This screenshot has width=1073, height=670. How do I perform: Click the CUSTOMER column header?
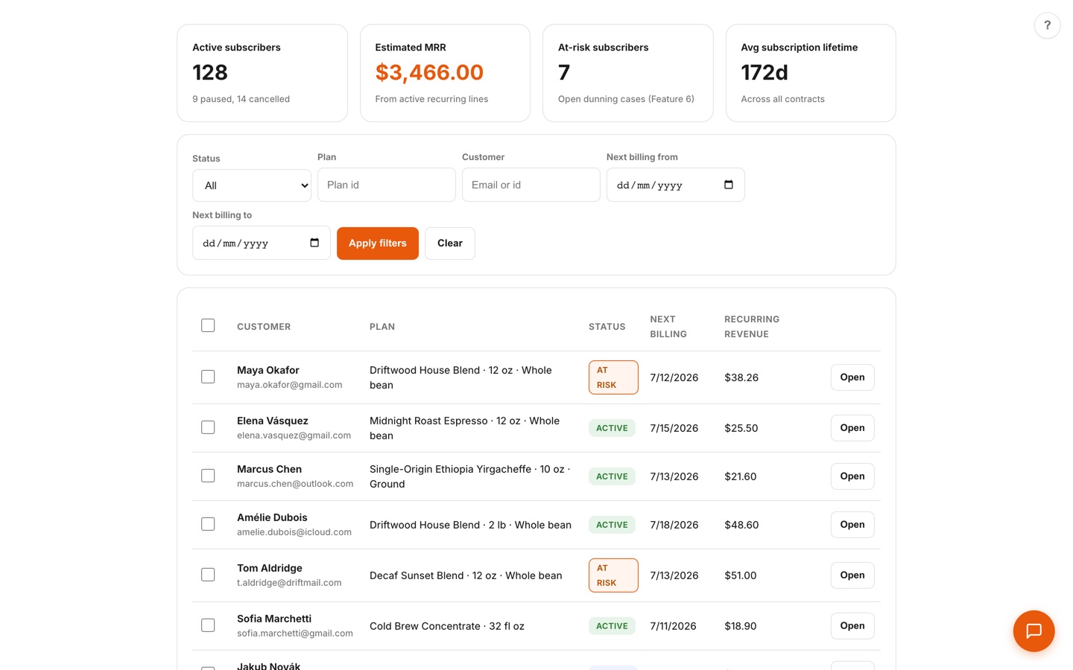264,327
